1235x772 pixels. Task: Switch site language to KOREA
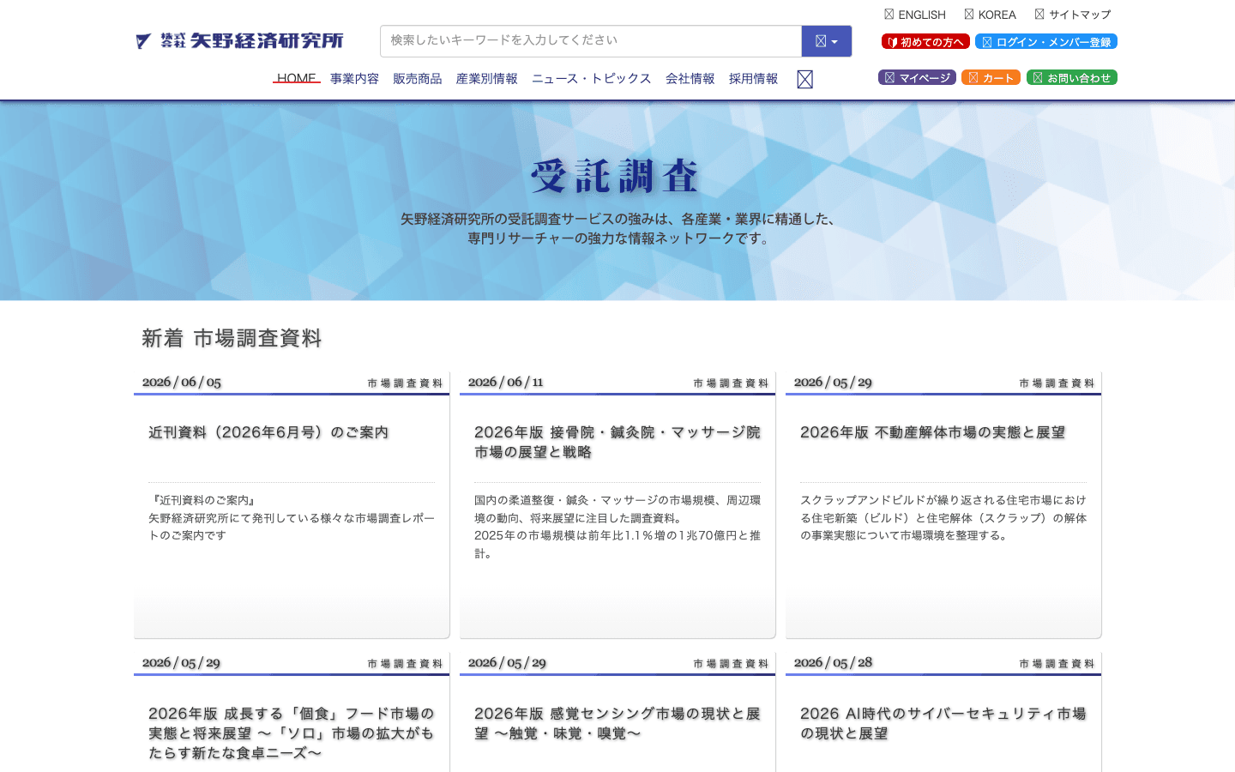(x=990, y=15)
